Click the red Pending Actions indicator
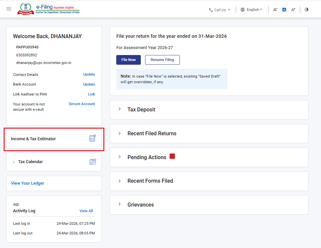 coord(172,156)
